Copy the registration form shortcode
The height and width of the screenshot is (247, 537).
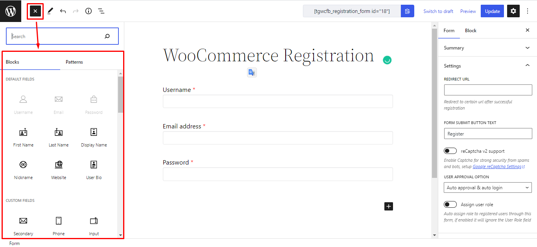coord(407,11)
